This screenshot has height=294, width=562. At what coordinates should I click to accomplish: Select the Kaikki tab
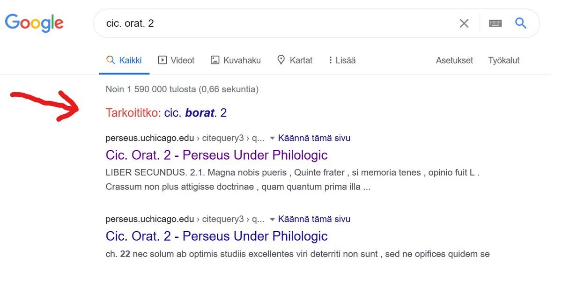coord(124,60)
